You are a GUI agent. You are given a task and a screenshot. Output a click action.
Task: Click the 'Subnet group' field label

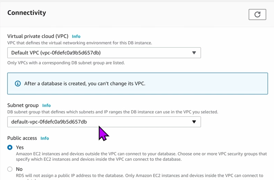tap(23, 105)
